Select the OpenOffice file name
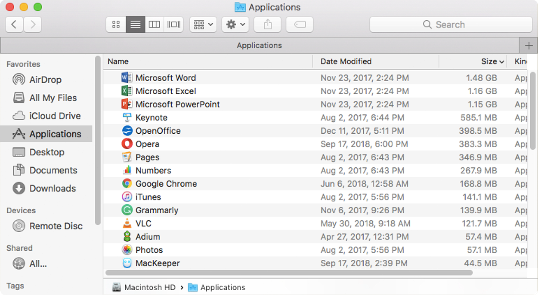538x295 pixels. point(158,131)
